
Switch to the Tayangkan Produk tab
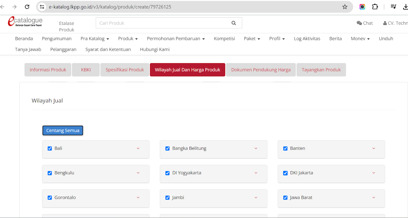pyautogui.click(x=321, y=70)
